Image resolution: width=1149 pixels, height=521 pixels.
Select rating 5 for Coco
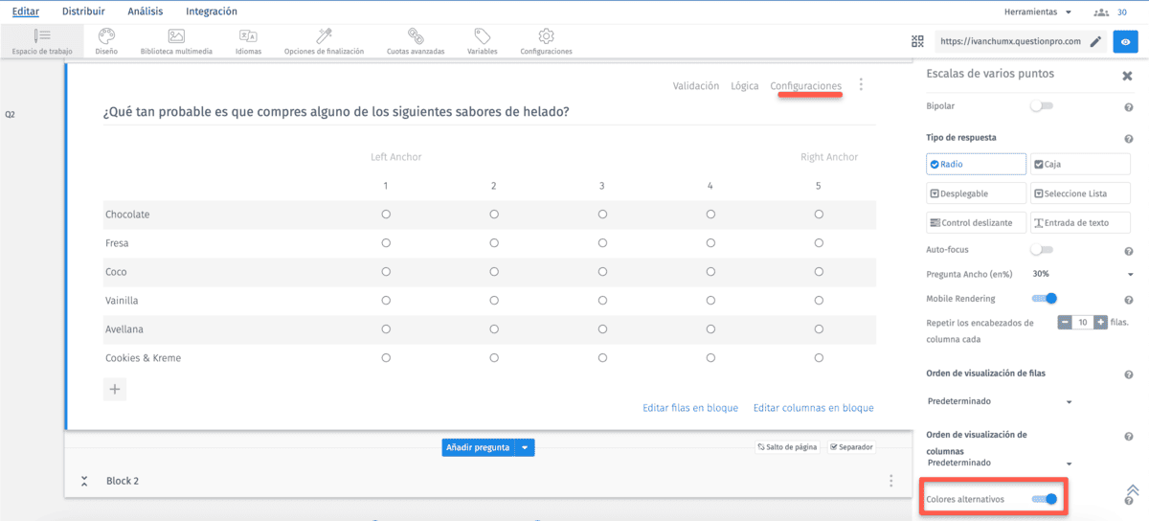tap(819, 272)
